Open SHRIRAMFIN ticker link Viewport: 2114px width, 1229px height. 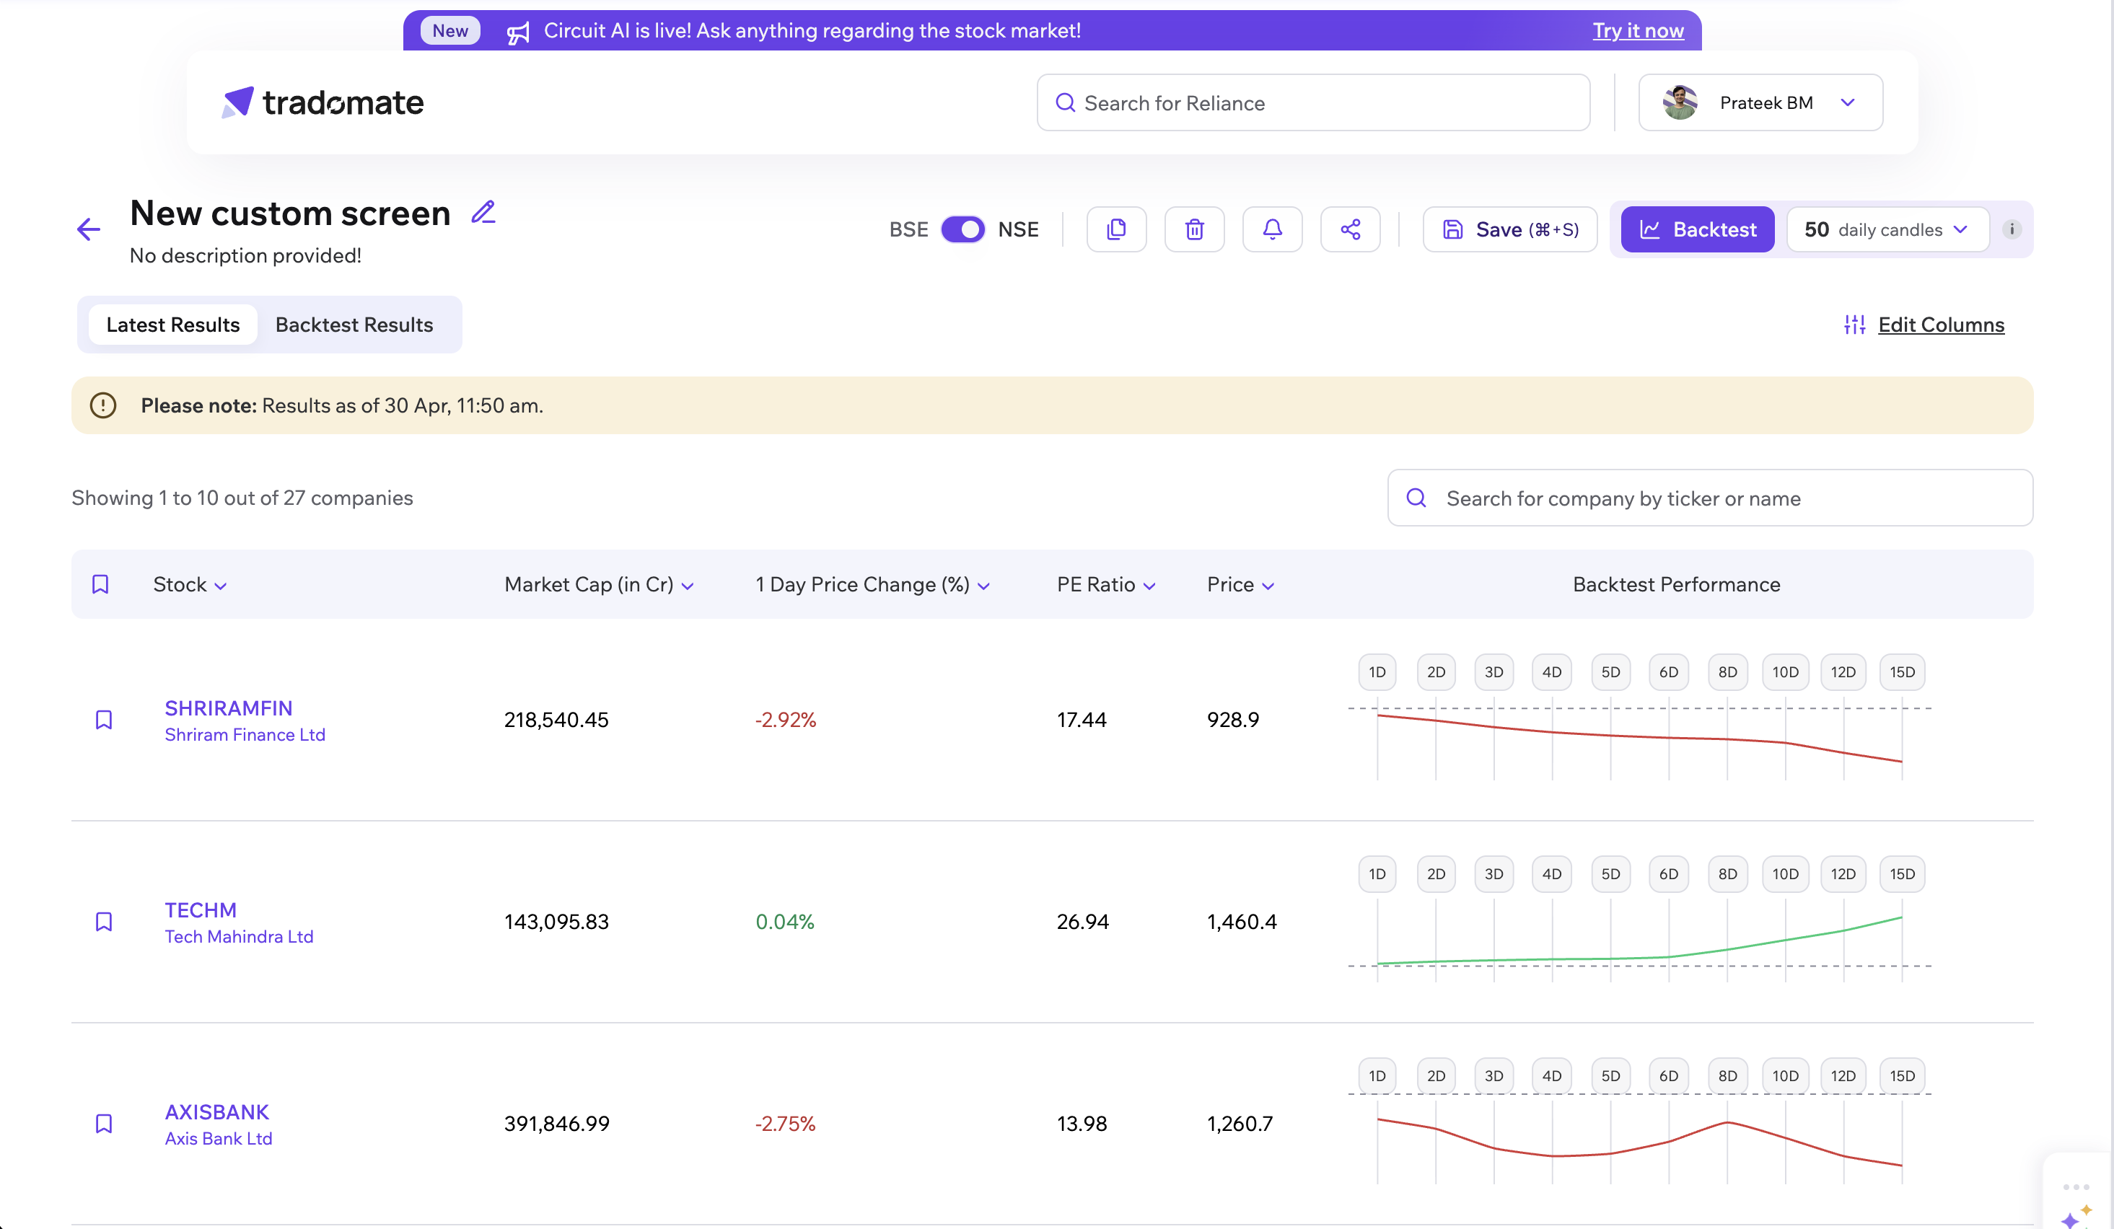pos(228,708)
